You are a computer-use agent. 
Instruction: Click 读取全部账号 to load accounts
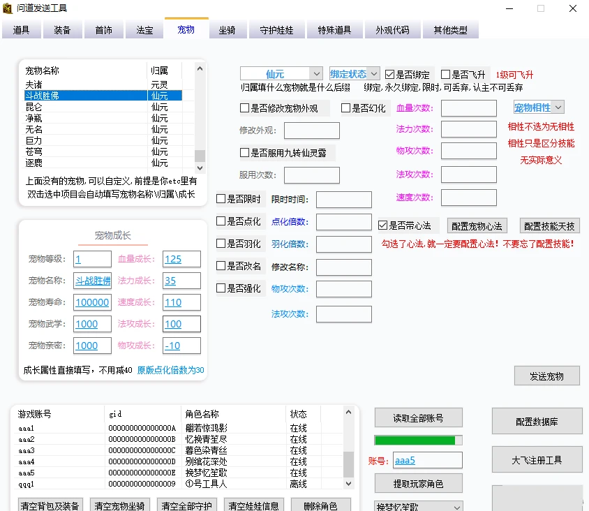point(417,417)
